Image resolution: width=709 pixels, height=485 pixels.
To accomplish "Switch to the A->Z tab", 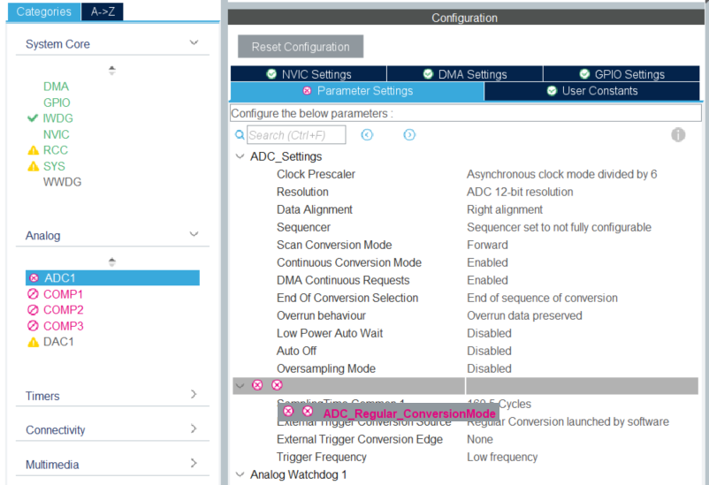I will pos(107,11).
